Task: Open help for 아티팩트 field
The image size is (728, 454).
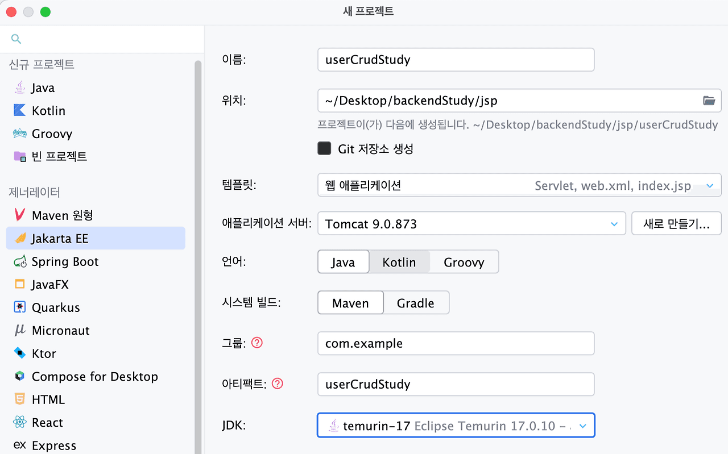Action: [278, 384]
